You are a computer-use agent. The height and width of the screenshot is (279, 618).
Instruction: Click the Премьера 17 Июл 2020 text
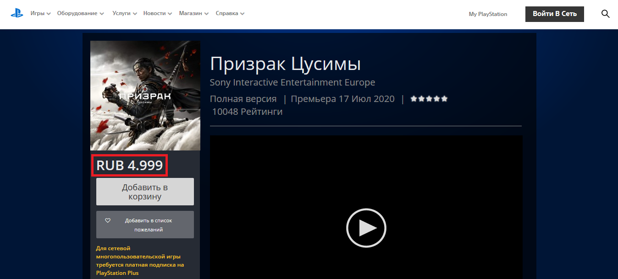pos(342,99)
